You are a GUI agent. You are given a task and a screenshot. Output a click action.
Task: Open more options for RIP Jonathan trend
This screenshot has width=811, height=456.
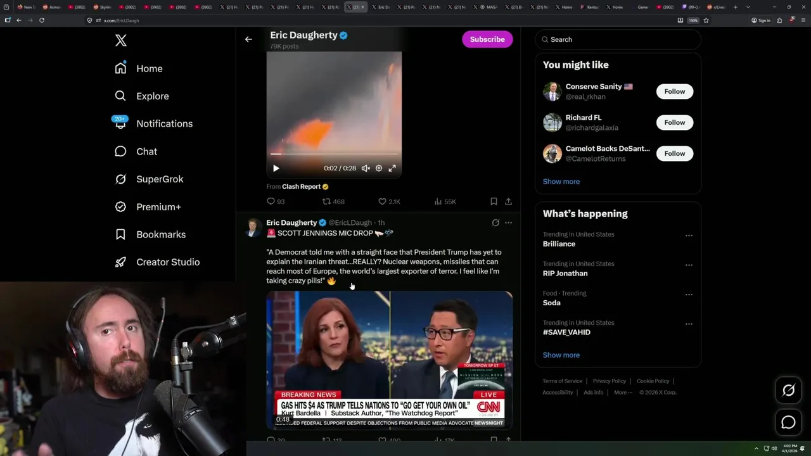(689, 265)
